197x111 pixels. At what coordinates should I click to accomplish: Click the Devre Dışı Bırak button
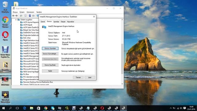50,65
